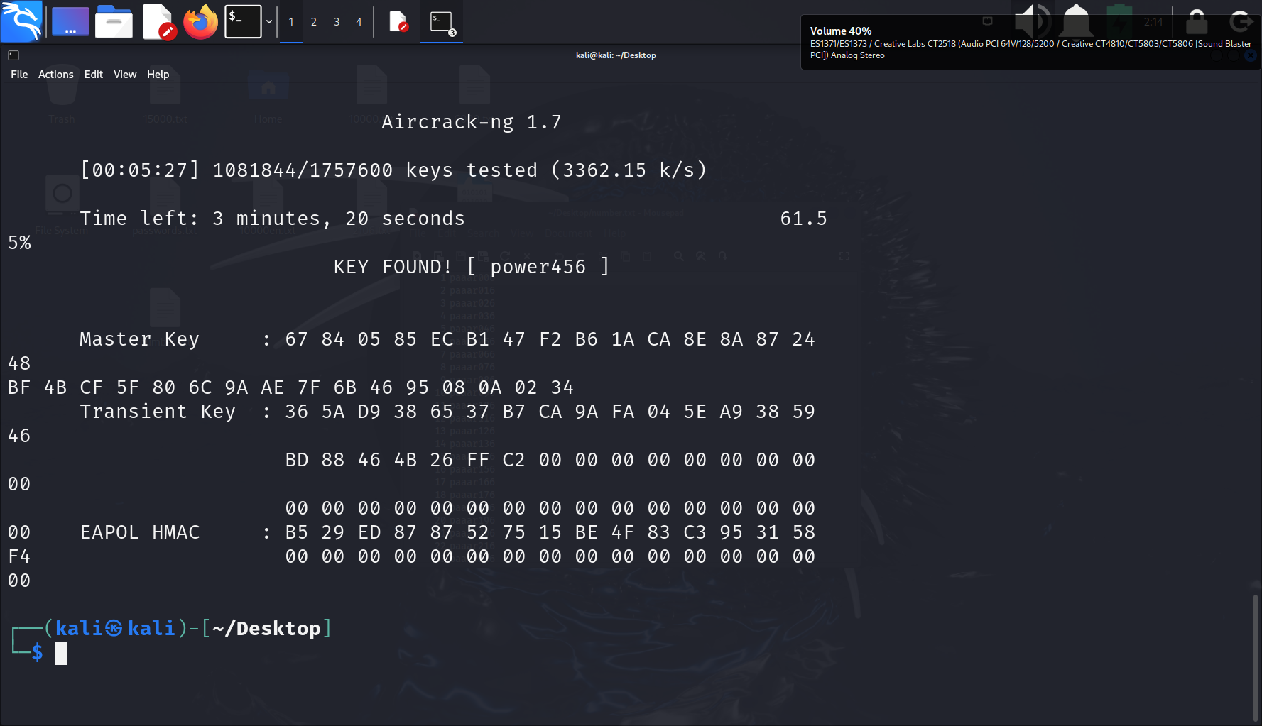The width and height of the screenshot is (1262, 726).
Task: Click 'Time left: 3 minutes, 20 seconds'
Action: 272,219
